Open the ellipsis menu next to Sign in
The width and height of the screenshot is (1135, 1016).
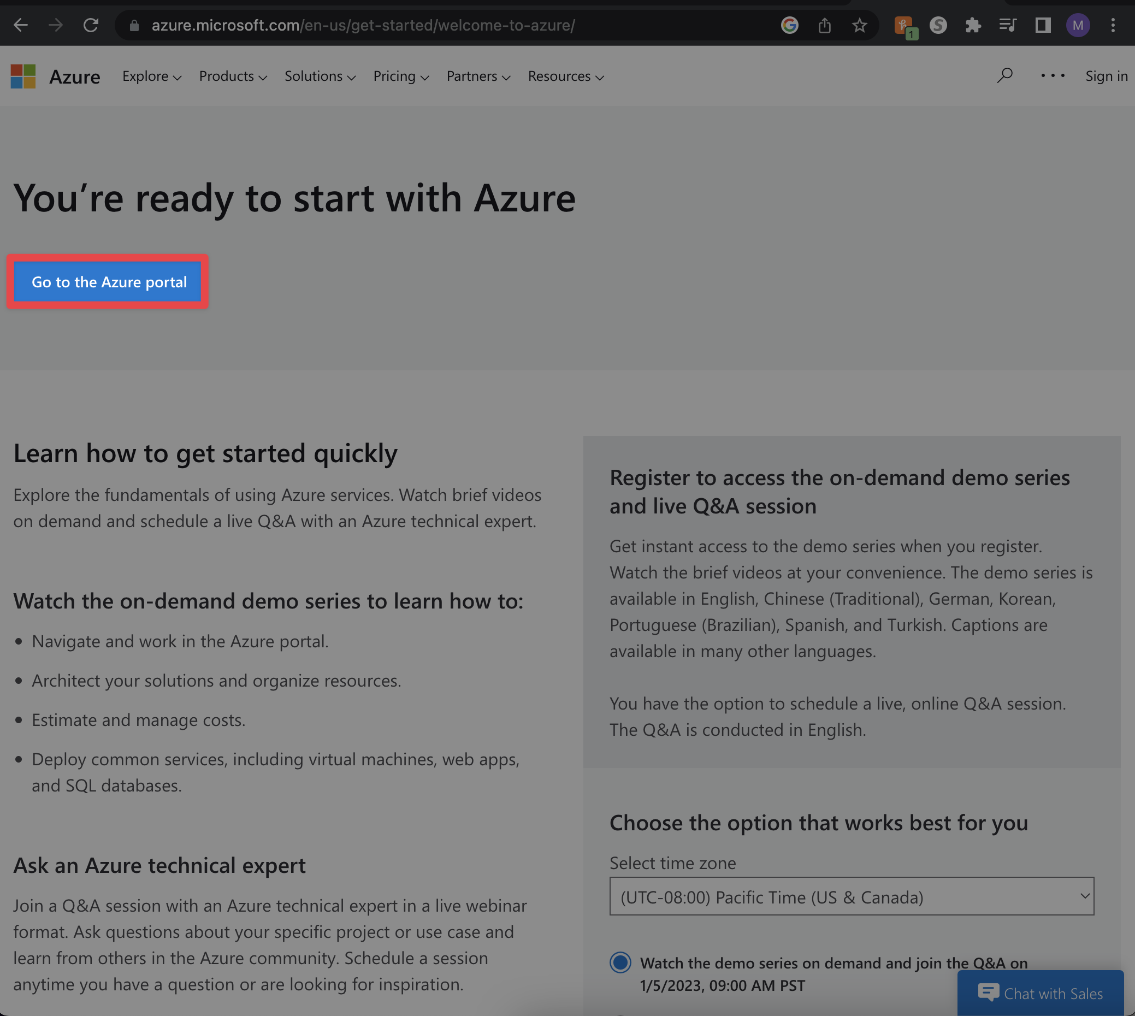[1052, 76]
